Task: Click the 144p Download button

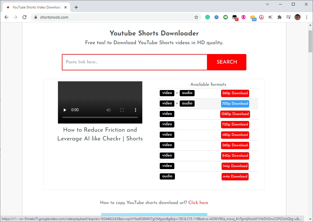Action: coord(235,166)
